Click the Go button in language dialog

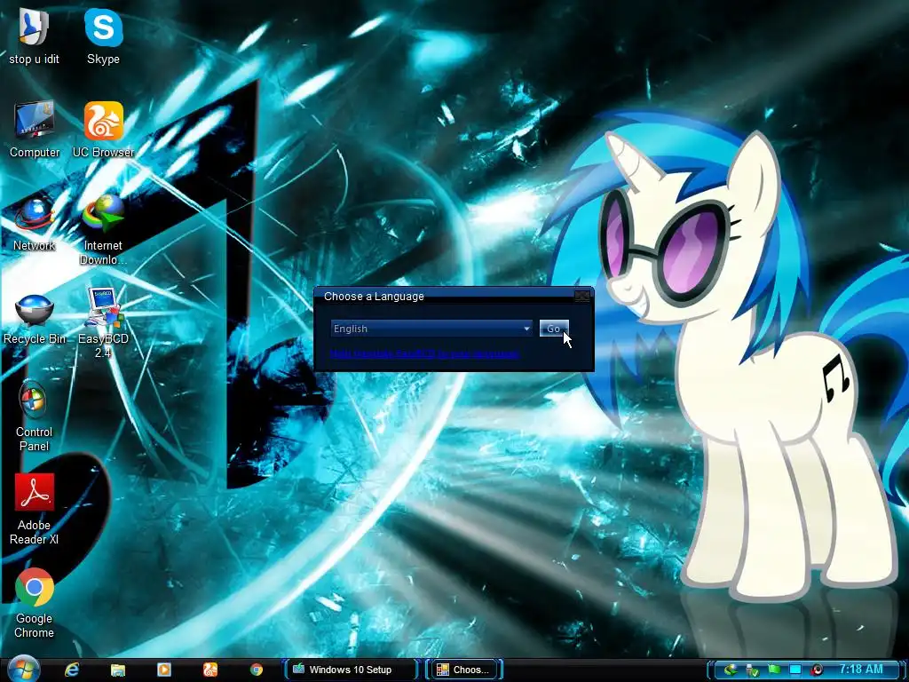point(554,329)
